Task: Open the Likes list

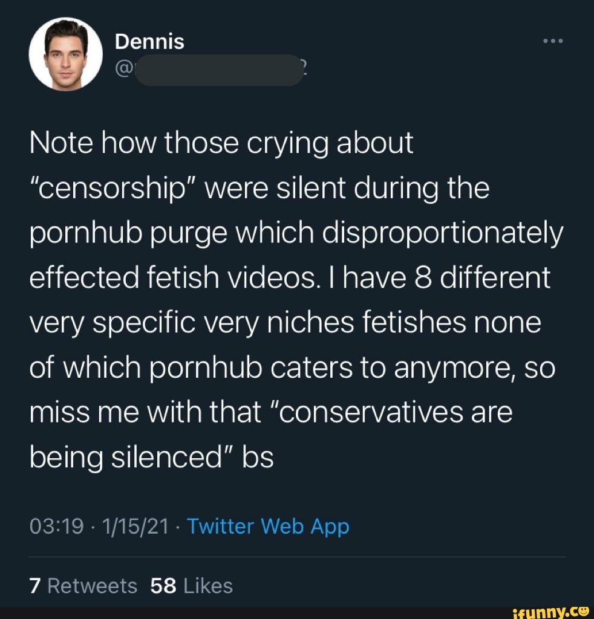Action: point(209,585)
